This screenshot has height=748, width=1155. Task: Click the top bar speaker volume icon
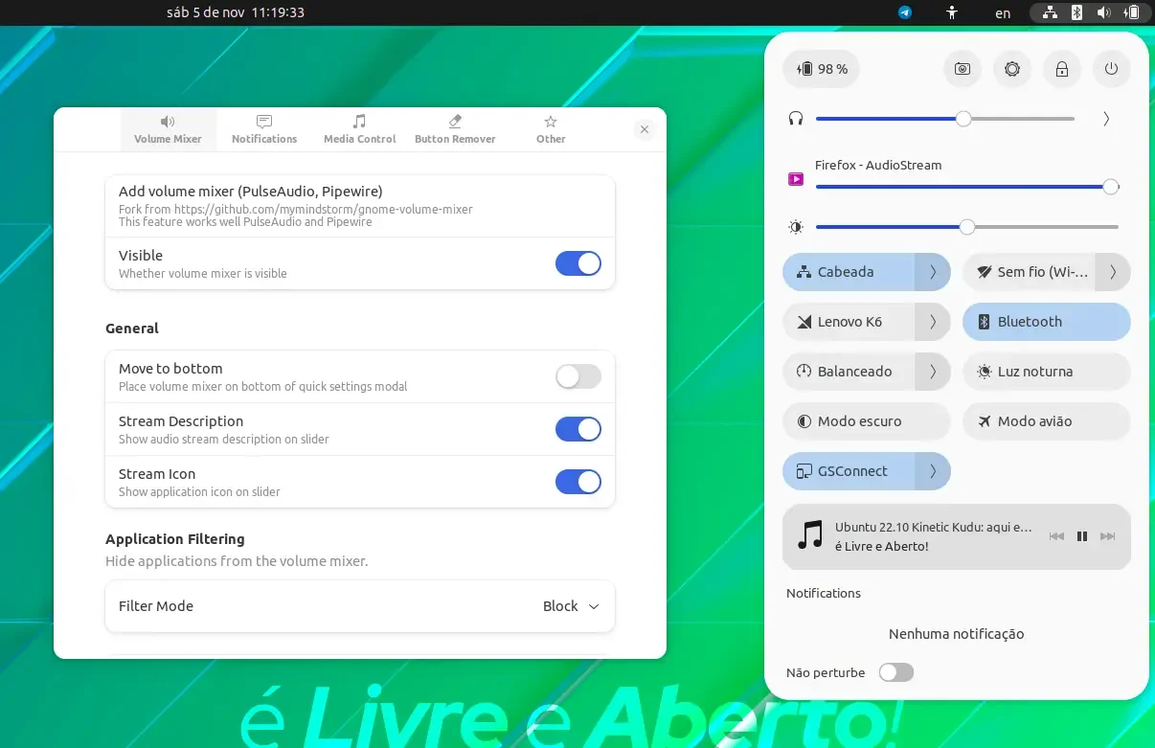coord(1103,12)
